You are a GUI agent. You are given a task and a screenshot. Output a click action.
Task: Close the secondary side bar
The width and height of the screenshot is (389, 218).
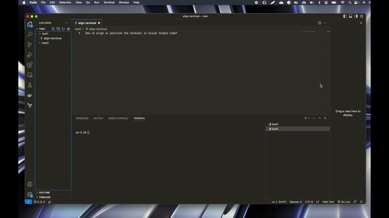(x=361, y=23)
